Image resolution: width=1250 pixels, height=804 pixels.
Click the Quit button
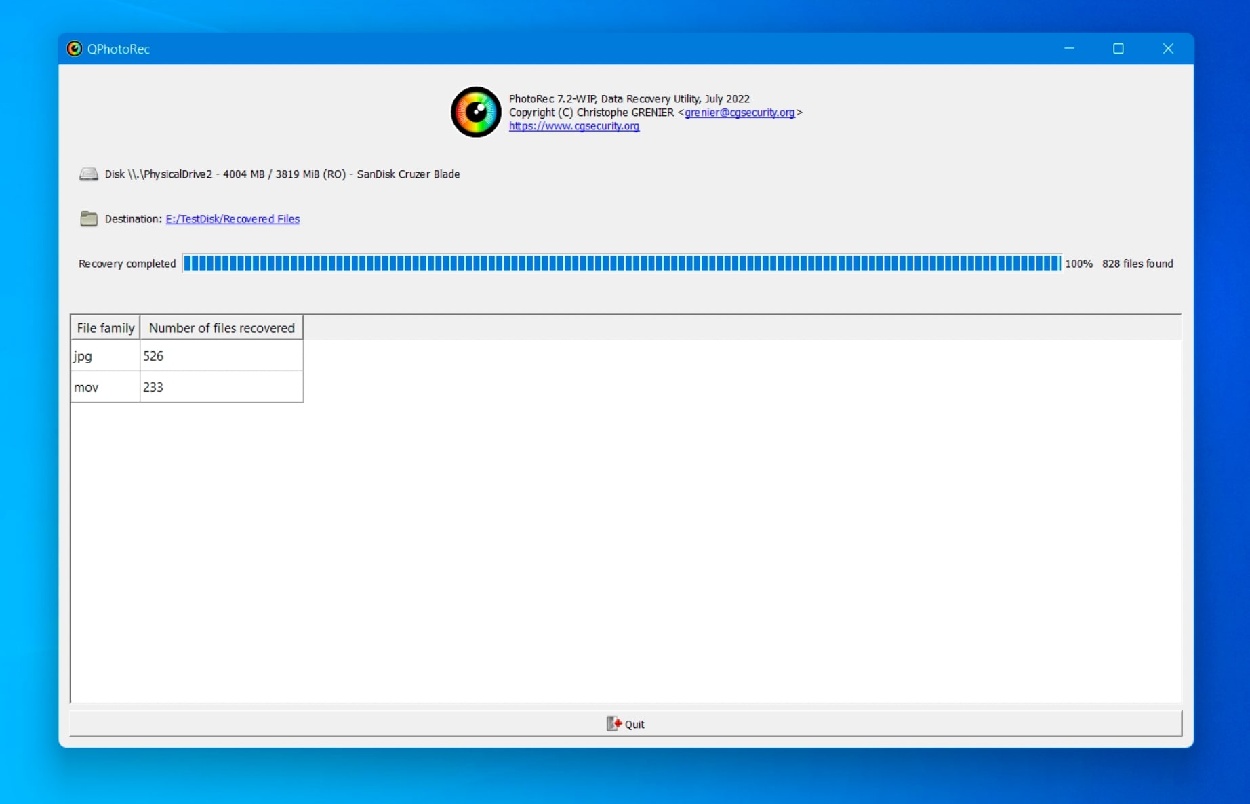click(x=625, y=724)
